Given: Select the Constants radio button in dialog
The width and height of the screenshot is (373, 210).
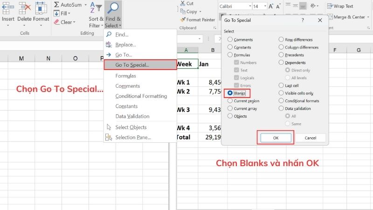Looking at the screenshot, I should [230, 47].
